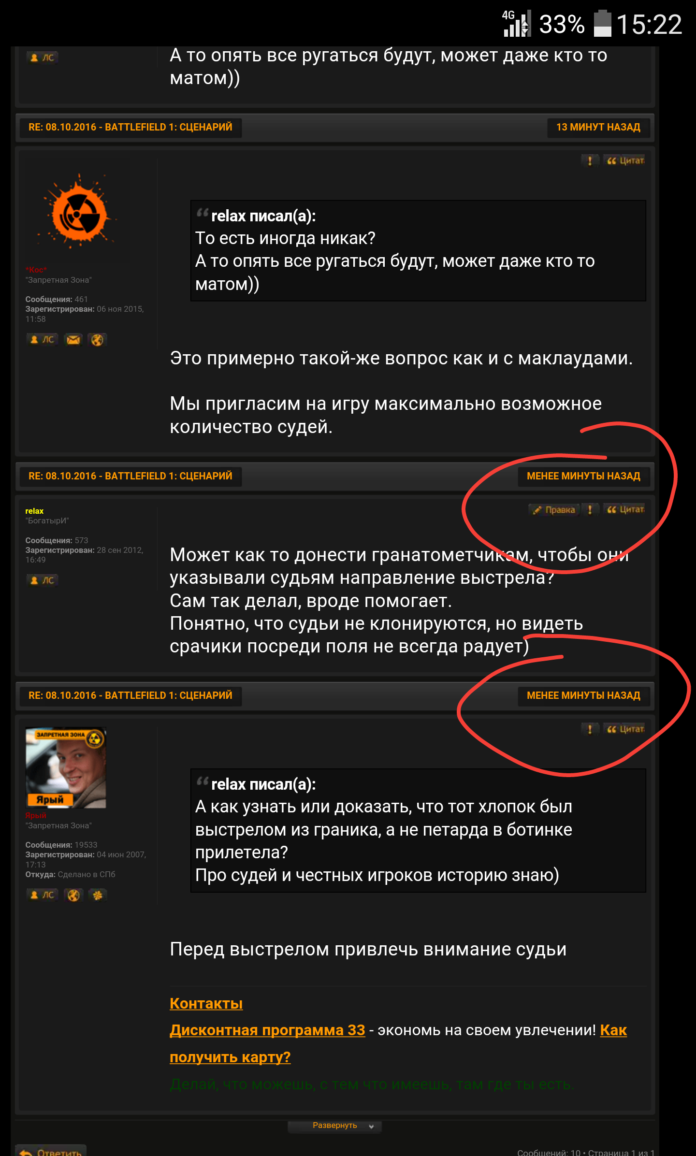
Task: Open Дисконтная программа 33 link
Action: tap(267, 1030)
